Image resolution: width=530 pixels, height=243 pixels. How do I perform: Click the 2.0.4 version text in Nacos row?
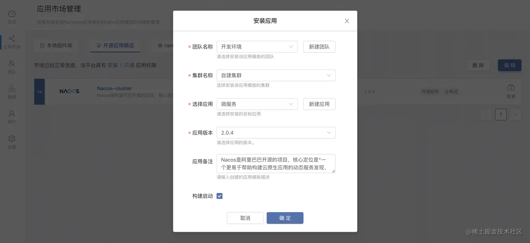click(369, 92)
